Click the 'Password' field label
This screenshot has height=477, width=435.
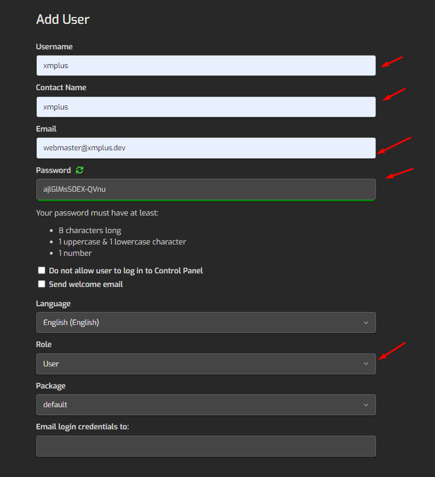tap(53, 170)
